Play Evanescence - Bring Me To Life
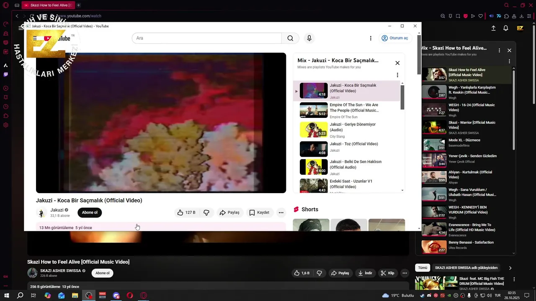 pyautogui.click(x=466, y=229)
